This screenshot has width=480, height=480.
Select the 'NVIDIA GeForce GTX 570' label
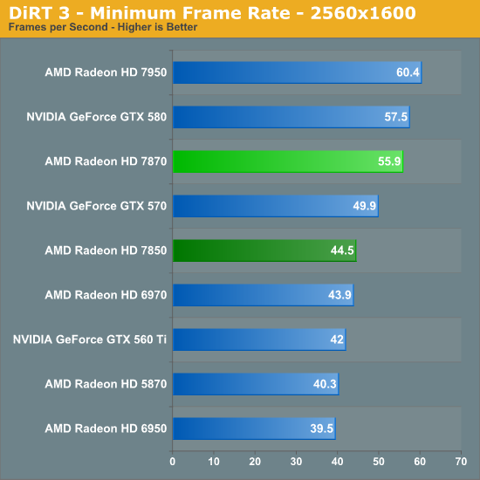click(x=97, y=206)
